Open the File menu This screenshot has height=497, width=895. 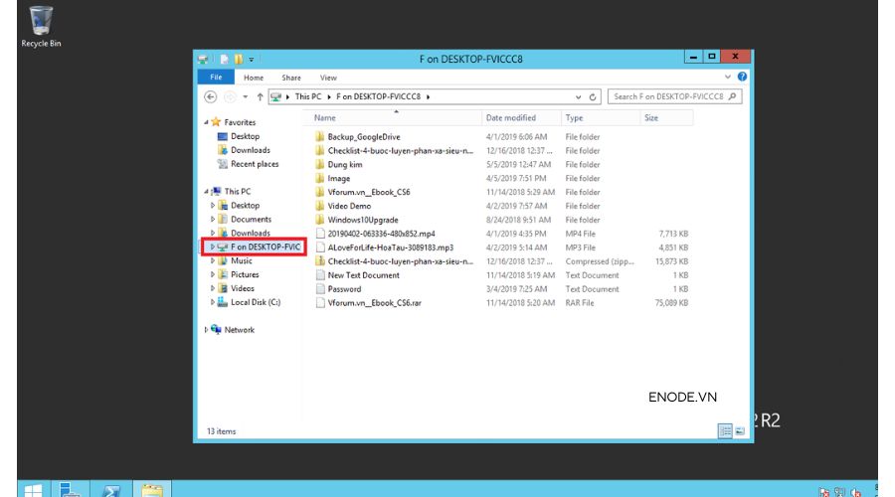point(215,78)
